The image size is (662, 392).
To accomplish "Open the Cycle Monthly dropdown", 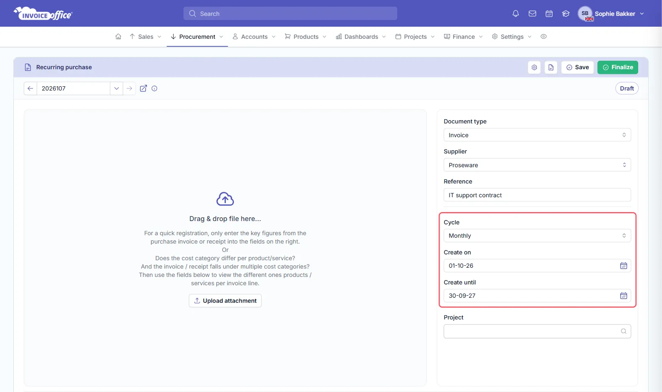I will [x=537, y=236].
